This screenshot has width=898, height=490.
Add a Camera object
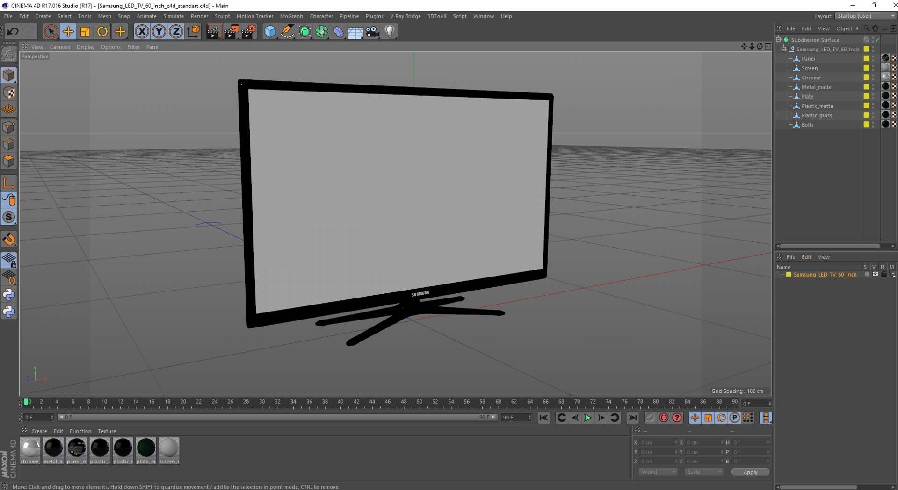pyautogui.click(x=373, y=31)
